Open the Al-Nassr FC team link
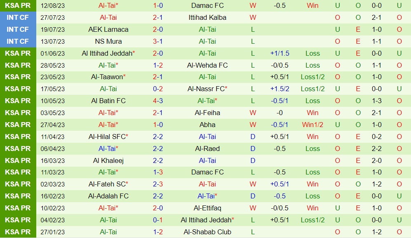Image resolution: width=411 pixels, height=238 pixels. (x=206, y=89)
